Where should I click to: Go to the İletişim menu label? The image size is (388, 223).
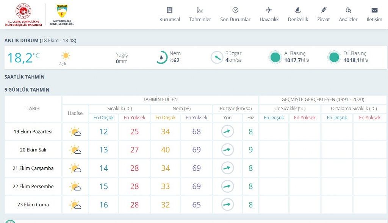pos(374,20)
